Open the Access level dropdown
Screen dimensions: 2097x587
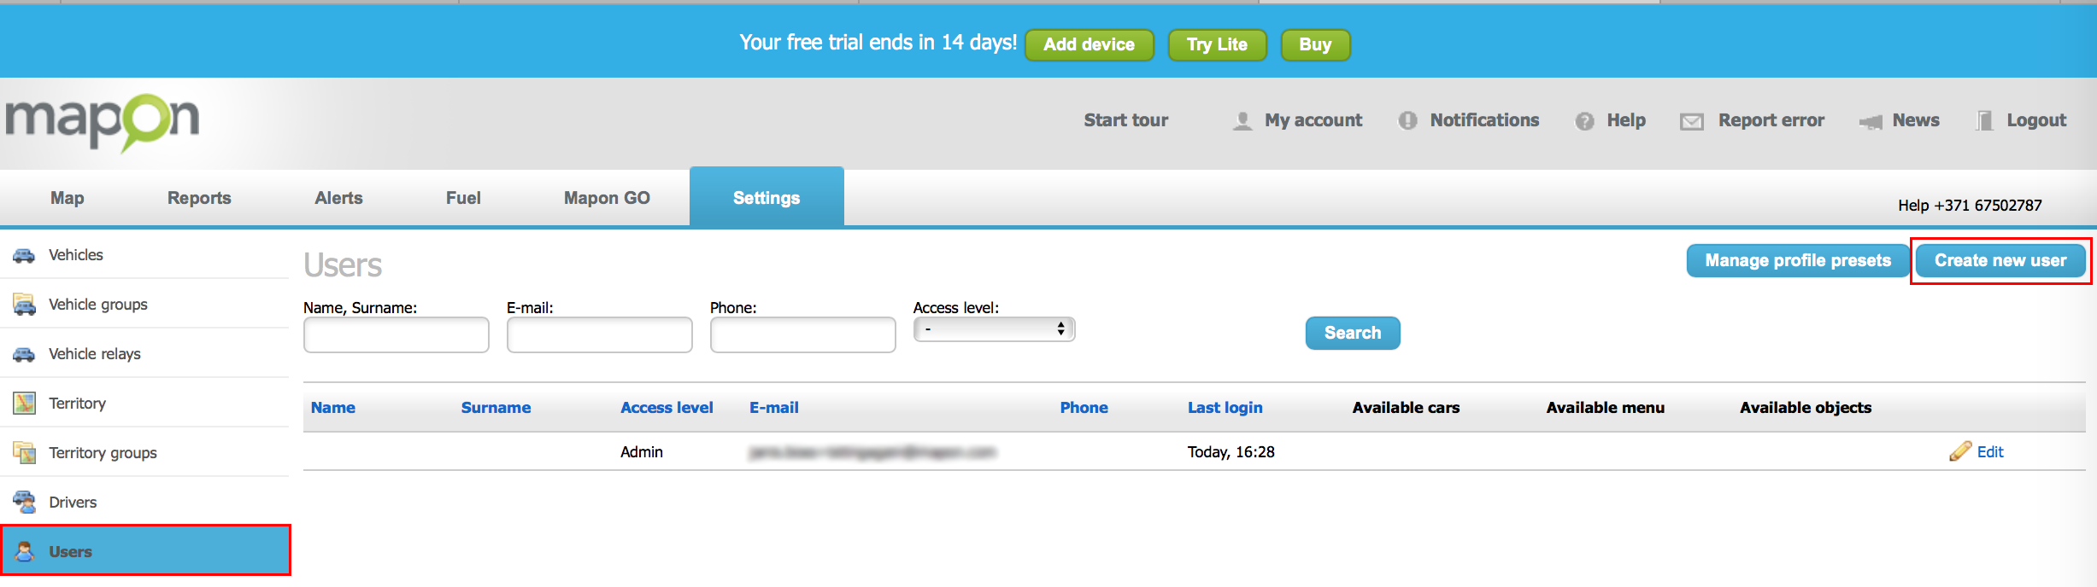coord(994,329)
